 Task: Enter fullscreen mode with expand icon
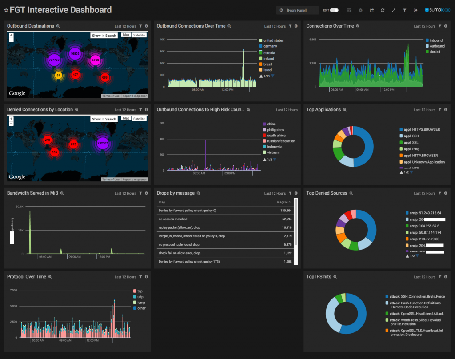(x=394, y=10)
